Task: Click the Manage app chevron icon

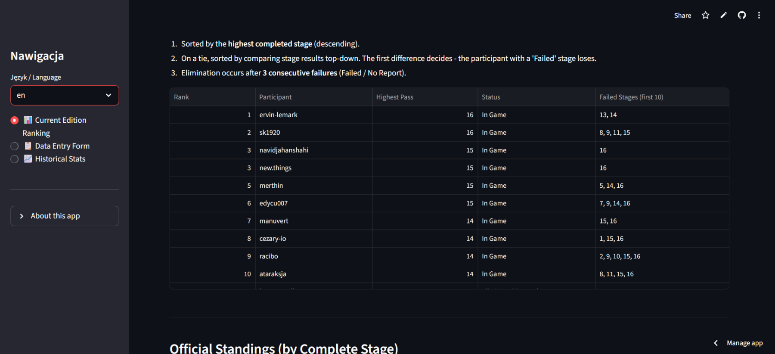Action: point(716,343)
